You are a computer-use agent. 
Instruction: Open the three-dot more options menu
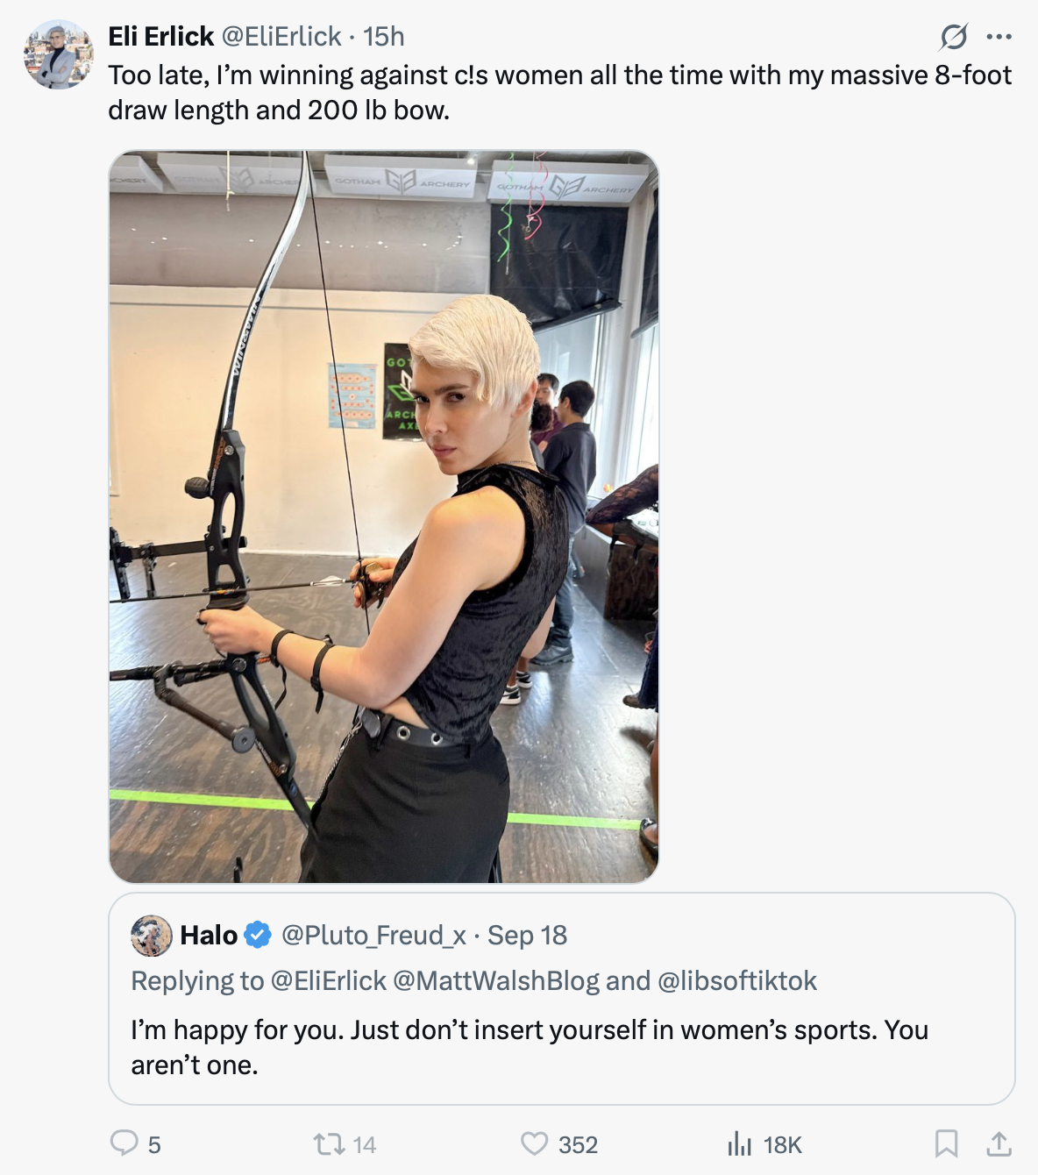click(x=999, y=37)
